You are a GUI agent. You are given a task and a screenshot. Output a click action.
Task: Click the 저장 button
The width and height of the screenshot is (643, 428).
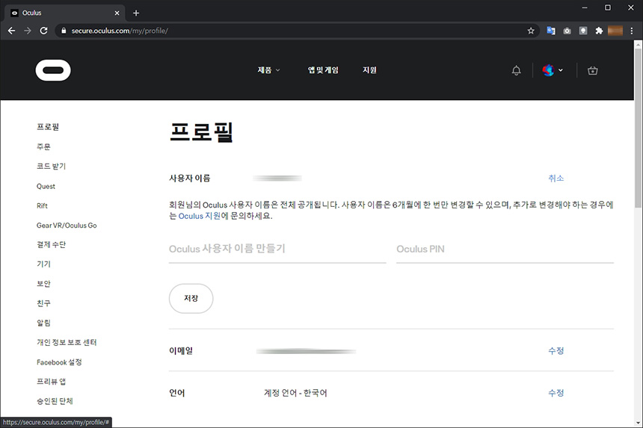[191, 299]
